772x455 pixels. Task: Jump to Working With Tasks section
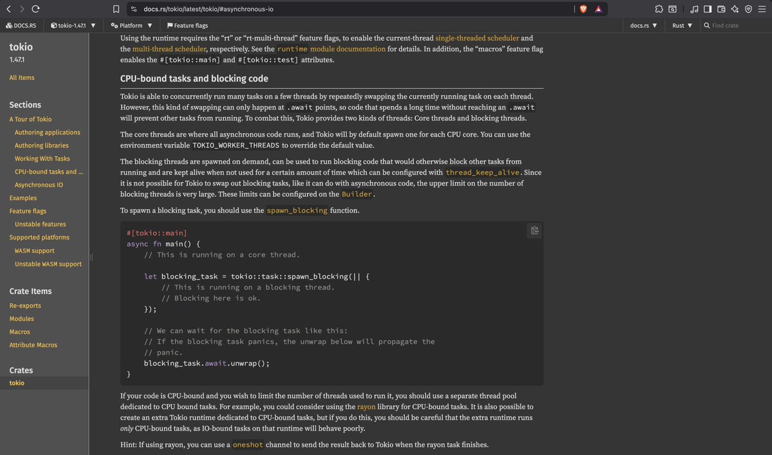click(x=42, y=158)
